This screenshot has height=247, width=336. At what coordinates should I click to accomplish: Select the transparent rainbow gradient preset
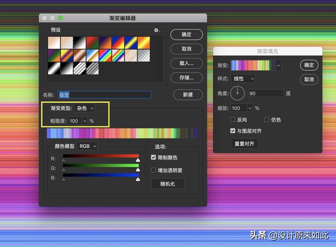pos(118,56)
